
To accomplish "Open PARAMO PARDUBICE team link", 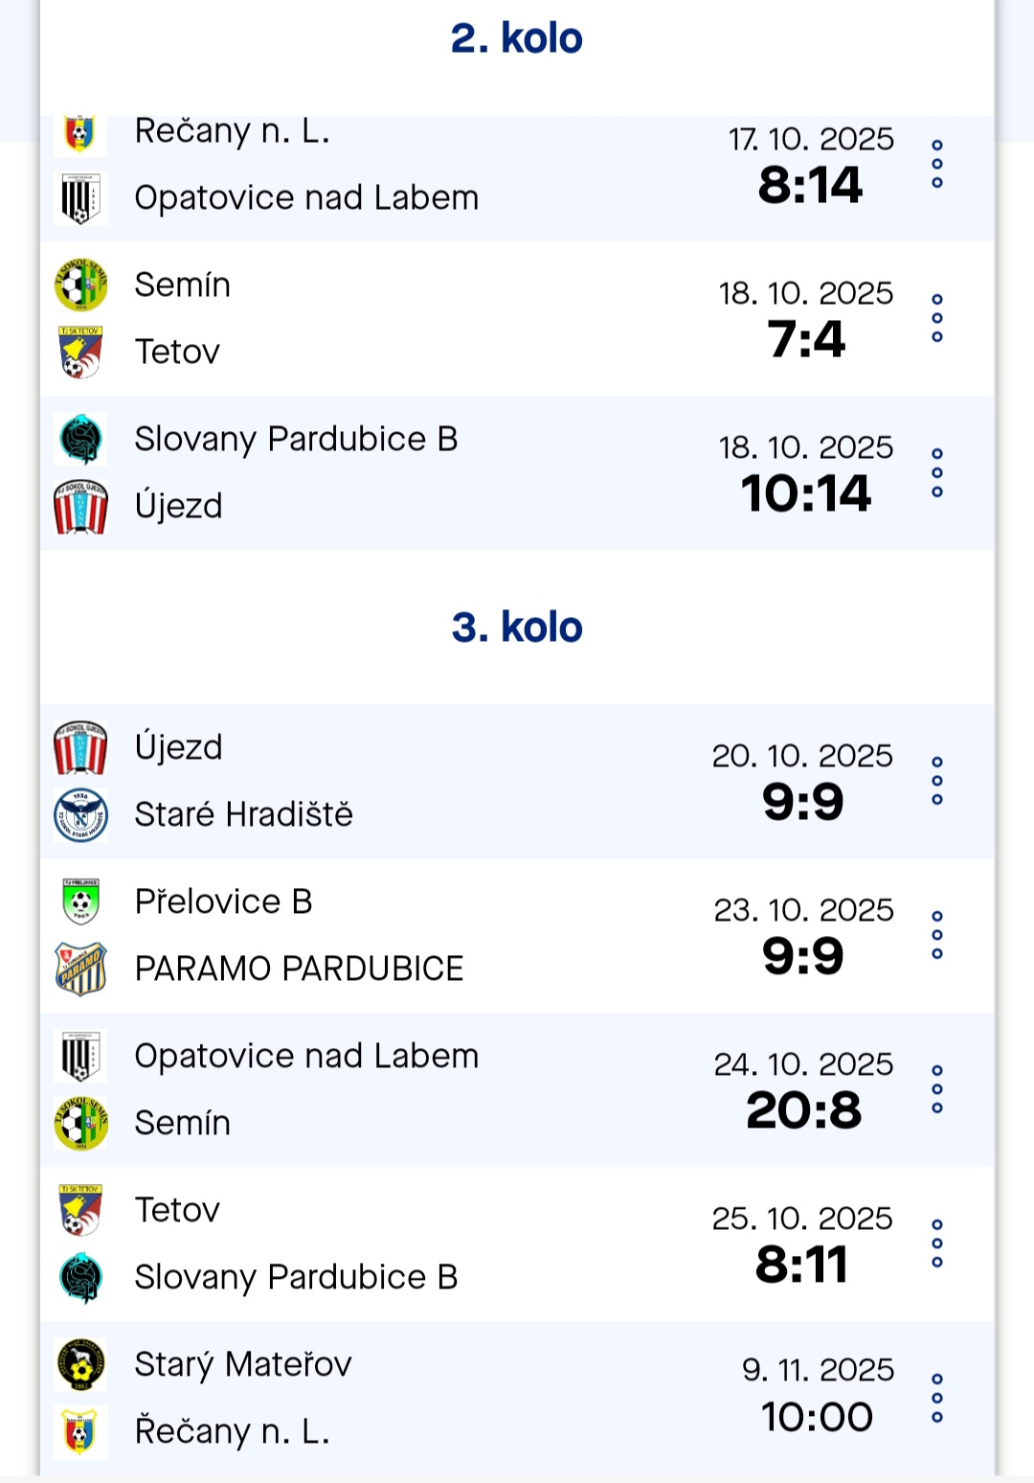I will (x=299, y=969).
